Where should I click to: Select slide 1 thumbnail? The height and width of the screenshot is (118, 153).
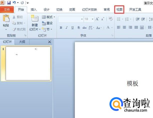point(28,63)
